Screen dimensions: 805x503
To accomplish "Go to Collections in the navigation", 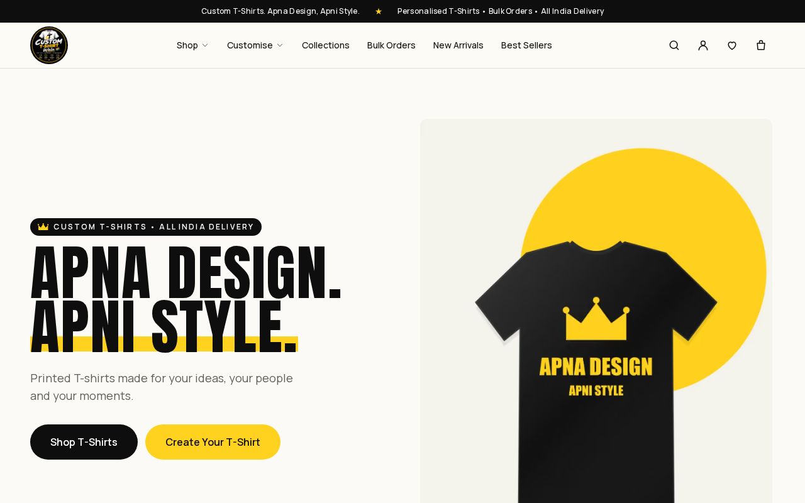I will [326, 45].
